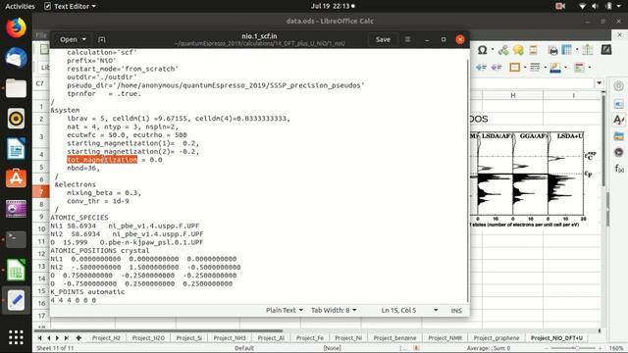The width and height of the screenshot is (628, 353).
Task: Open Ubuntu Software from the dock
Action: click(x=16, y=178)
